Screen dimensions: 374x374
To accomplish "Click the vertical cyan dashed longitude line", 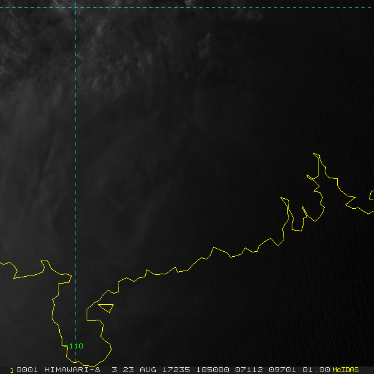I will [x=75, y=167].
